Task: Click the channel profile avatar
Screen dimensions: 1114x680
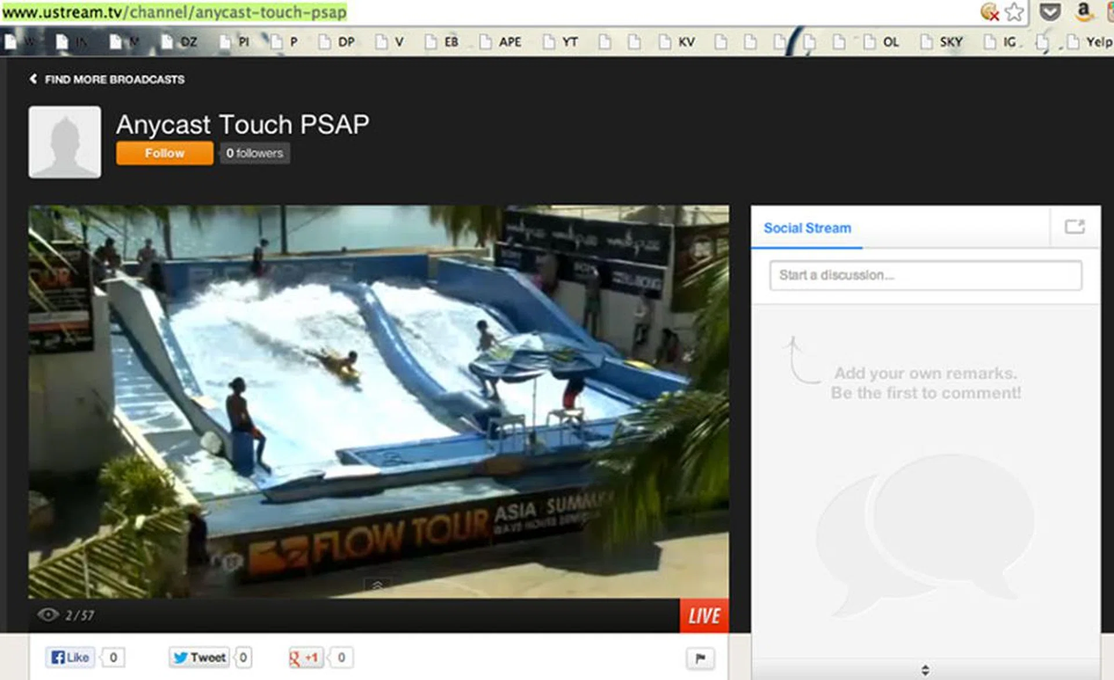Action: (64, 142)
